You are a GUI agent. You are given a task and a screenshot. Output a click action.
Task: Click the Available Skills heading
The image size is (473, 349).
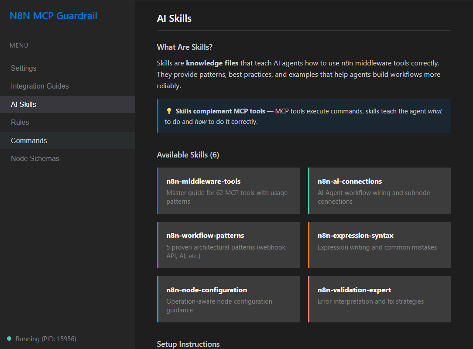[x=188, y=155]
